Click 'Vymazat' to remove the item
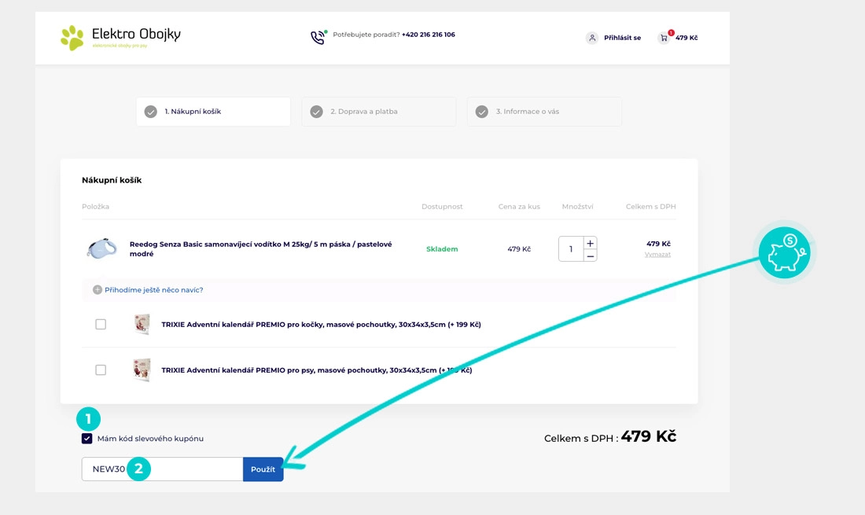The height and width of the screenshot is (515, 865). [x=657, y=255]
